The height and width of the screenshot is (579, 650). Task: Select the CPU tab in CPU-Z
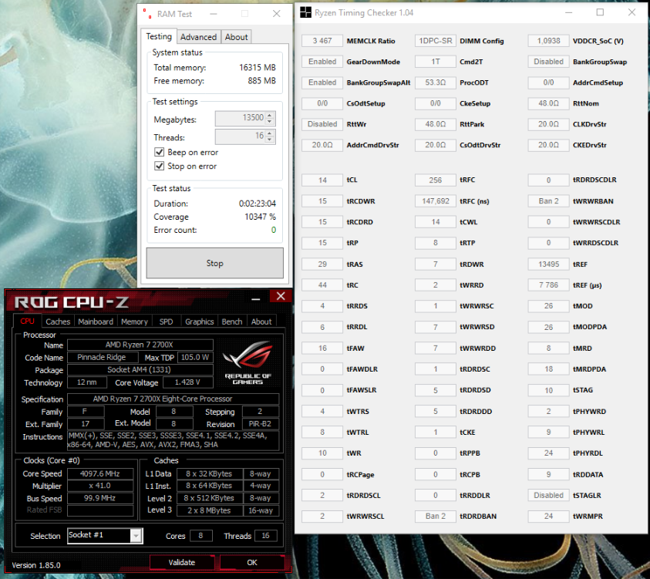click(27, 321)
